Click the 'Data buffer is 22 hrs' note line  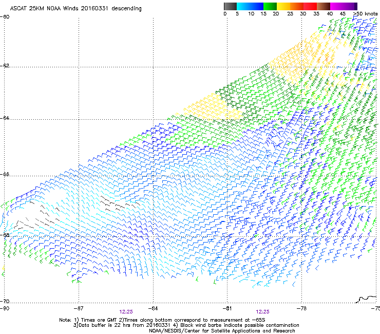[186, 325]
